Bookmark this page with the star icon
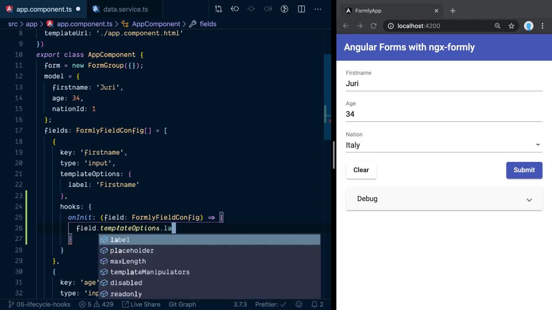Viewport: 552px width, 310px height. pos(511,26)
